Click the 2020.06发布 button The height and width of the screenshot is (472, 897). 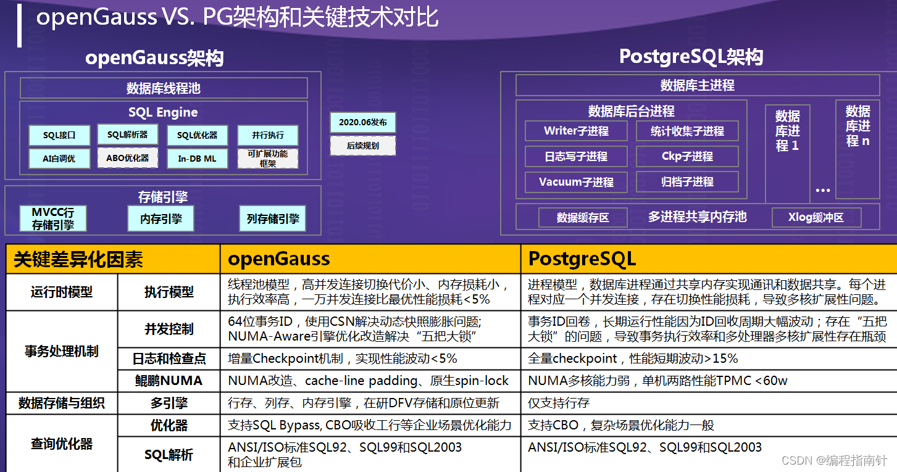(363, 122)
